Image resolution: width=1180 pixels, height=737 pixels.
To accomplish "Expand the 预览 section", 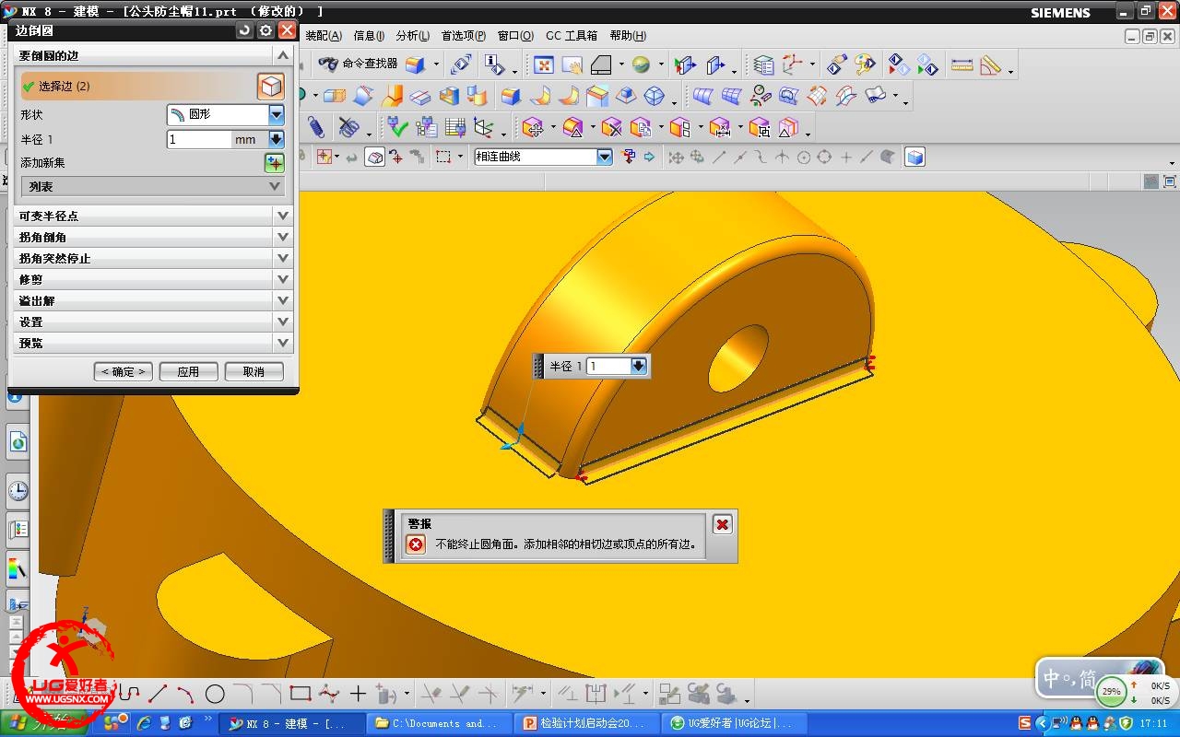I will pyautogui.click(x=153, y=343).
